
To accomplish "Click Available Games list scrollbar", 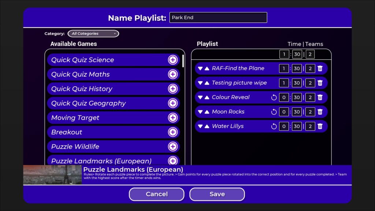I will (x=183, y=61).
